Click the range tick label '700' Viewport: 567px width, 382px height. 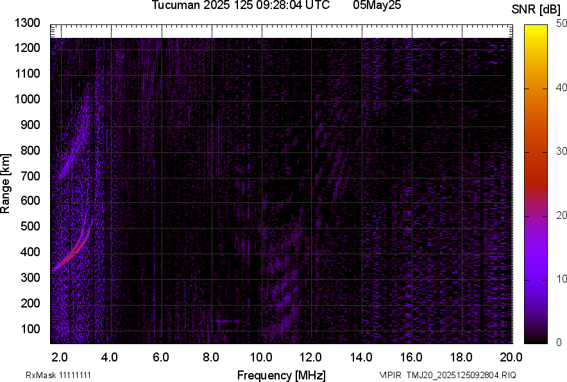point(30,176)
